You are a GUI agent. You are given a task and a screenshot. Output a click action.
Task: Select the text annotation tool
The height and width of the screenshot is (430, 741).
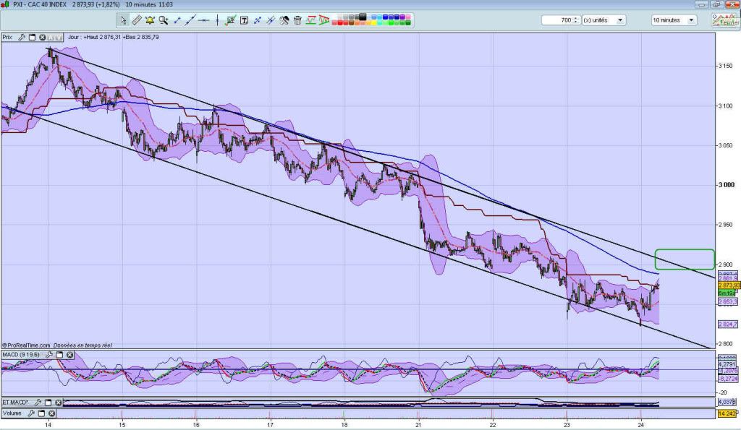click(x=244, y=20)
